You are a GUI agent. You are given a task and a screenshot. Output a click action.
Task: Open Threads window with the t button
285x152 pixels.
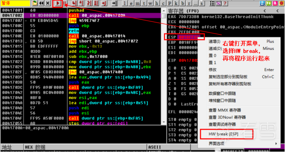[144, 3]
